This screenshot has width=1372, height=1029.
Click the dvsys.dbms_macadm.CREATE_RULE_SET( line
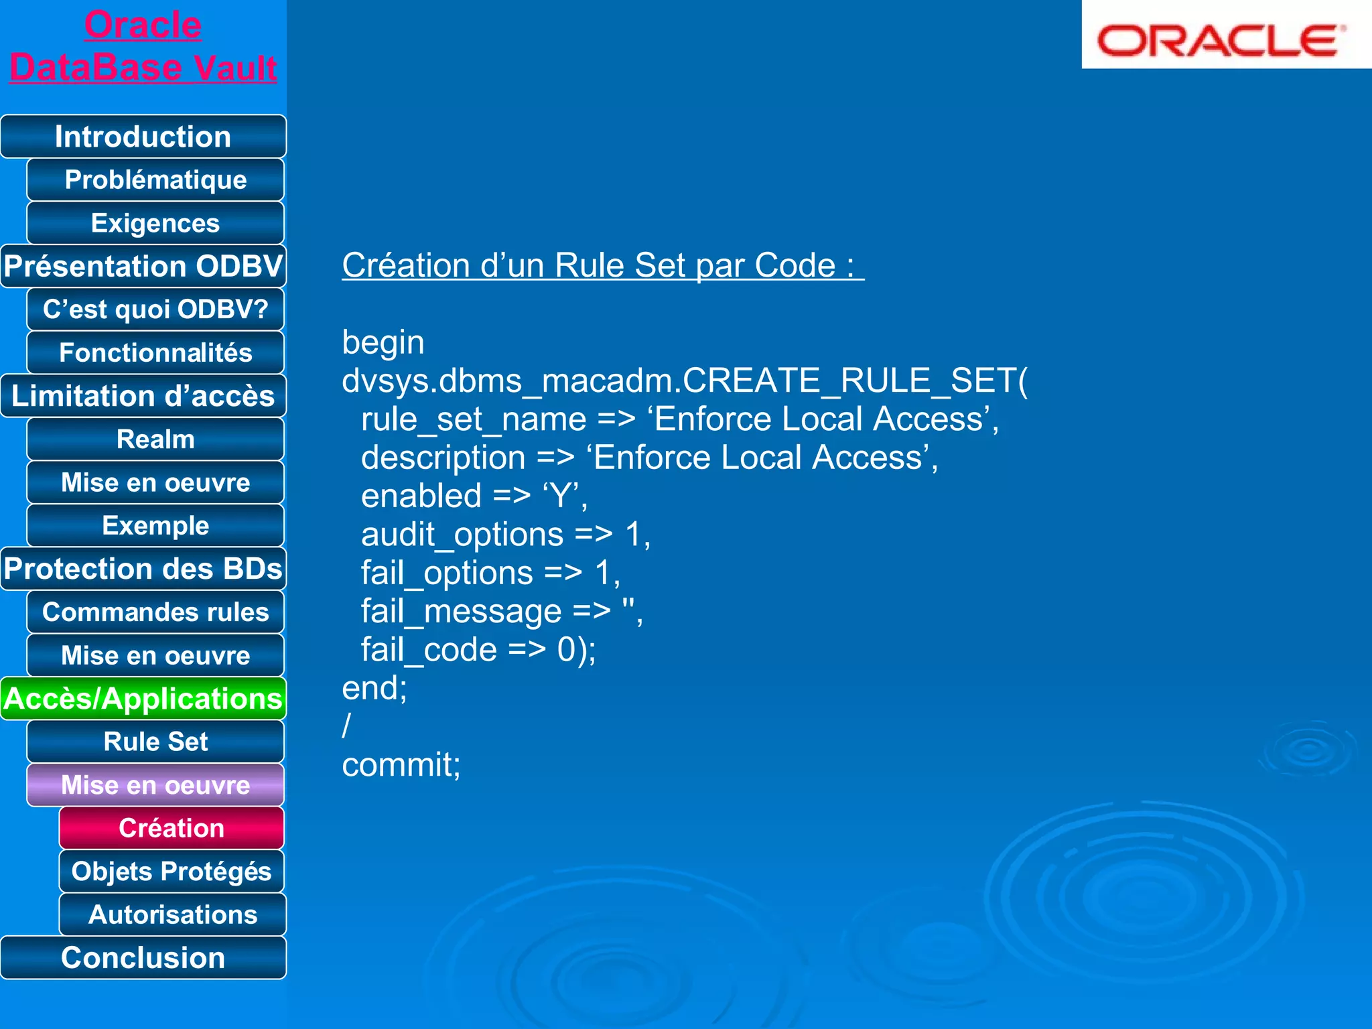click(685, 381)
